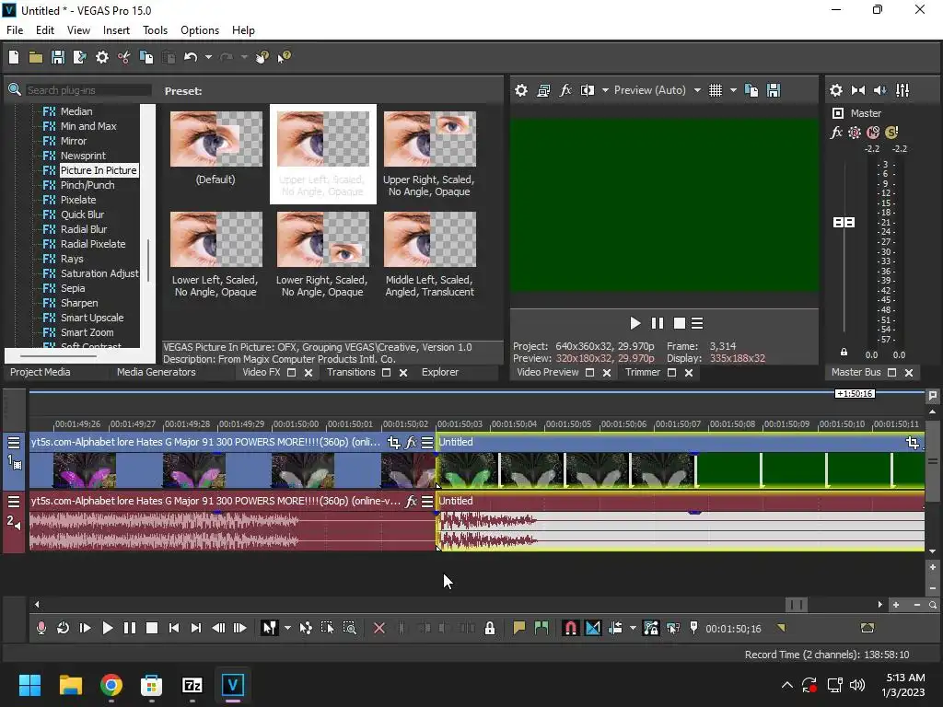The height and width of the screenshot is (707, 943).
Task: Open a project with the folder icon
Action: pos(36,57)
